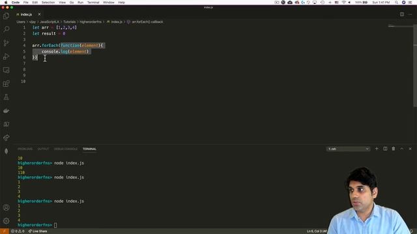Switch to the Debug Console tab
The image size is (417, 234).
(x=66, y=149)
